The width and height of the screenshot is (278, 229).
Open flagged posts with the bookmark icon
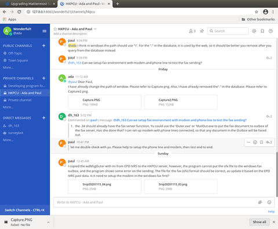coord(262,31)
